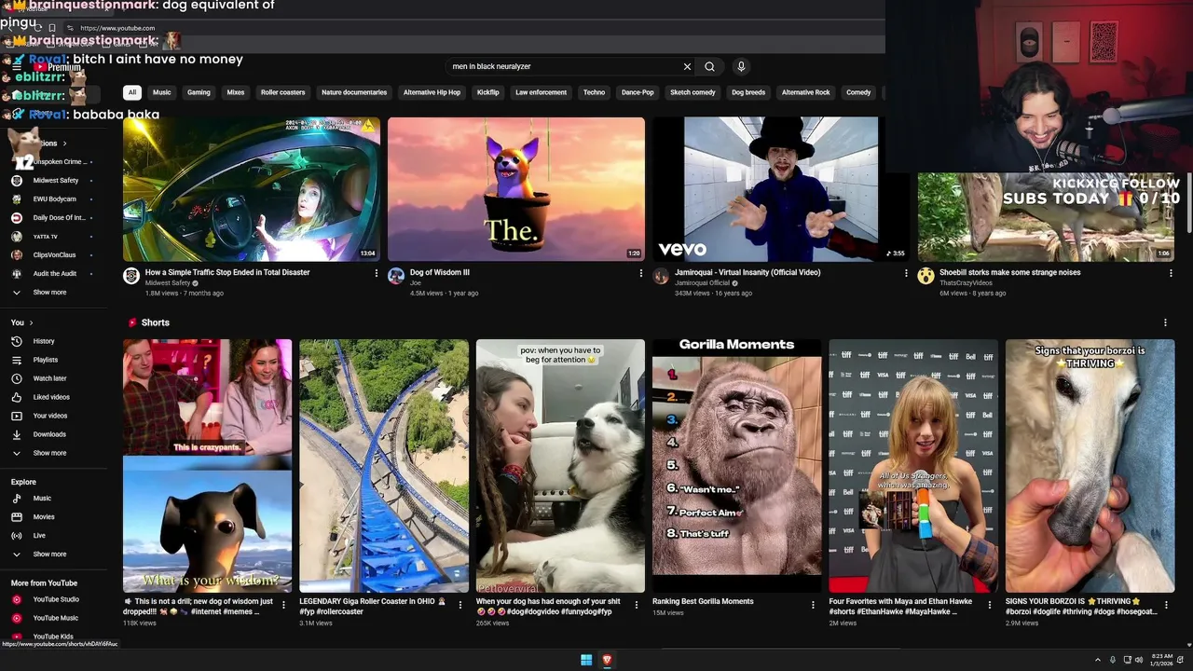The image size is (1193, 671).
Task: Open the EWU Bodycam subscription
Action: [x=55, y=199]
